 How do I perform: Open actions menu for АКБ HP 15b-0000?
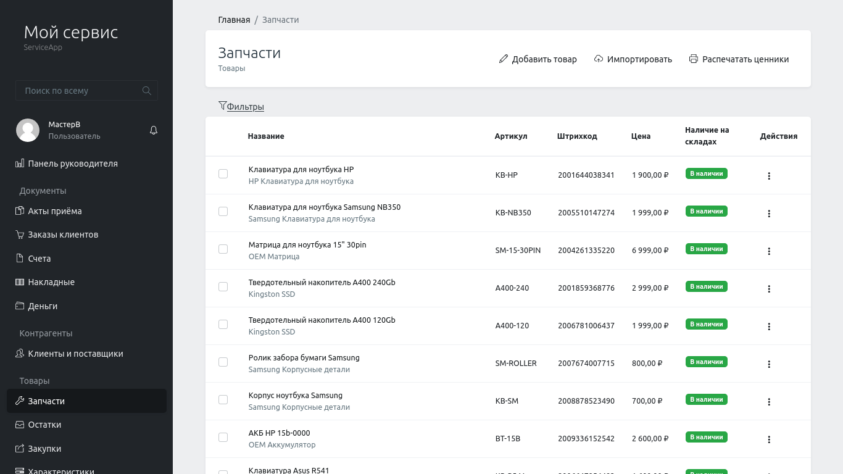[x=769, y=439]
